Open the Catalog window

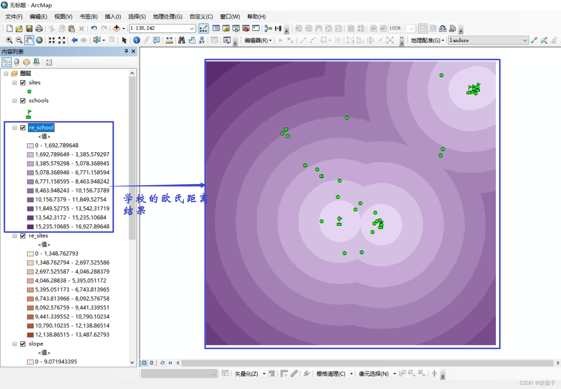point(226,28)
